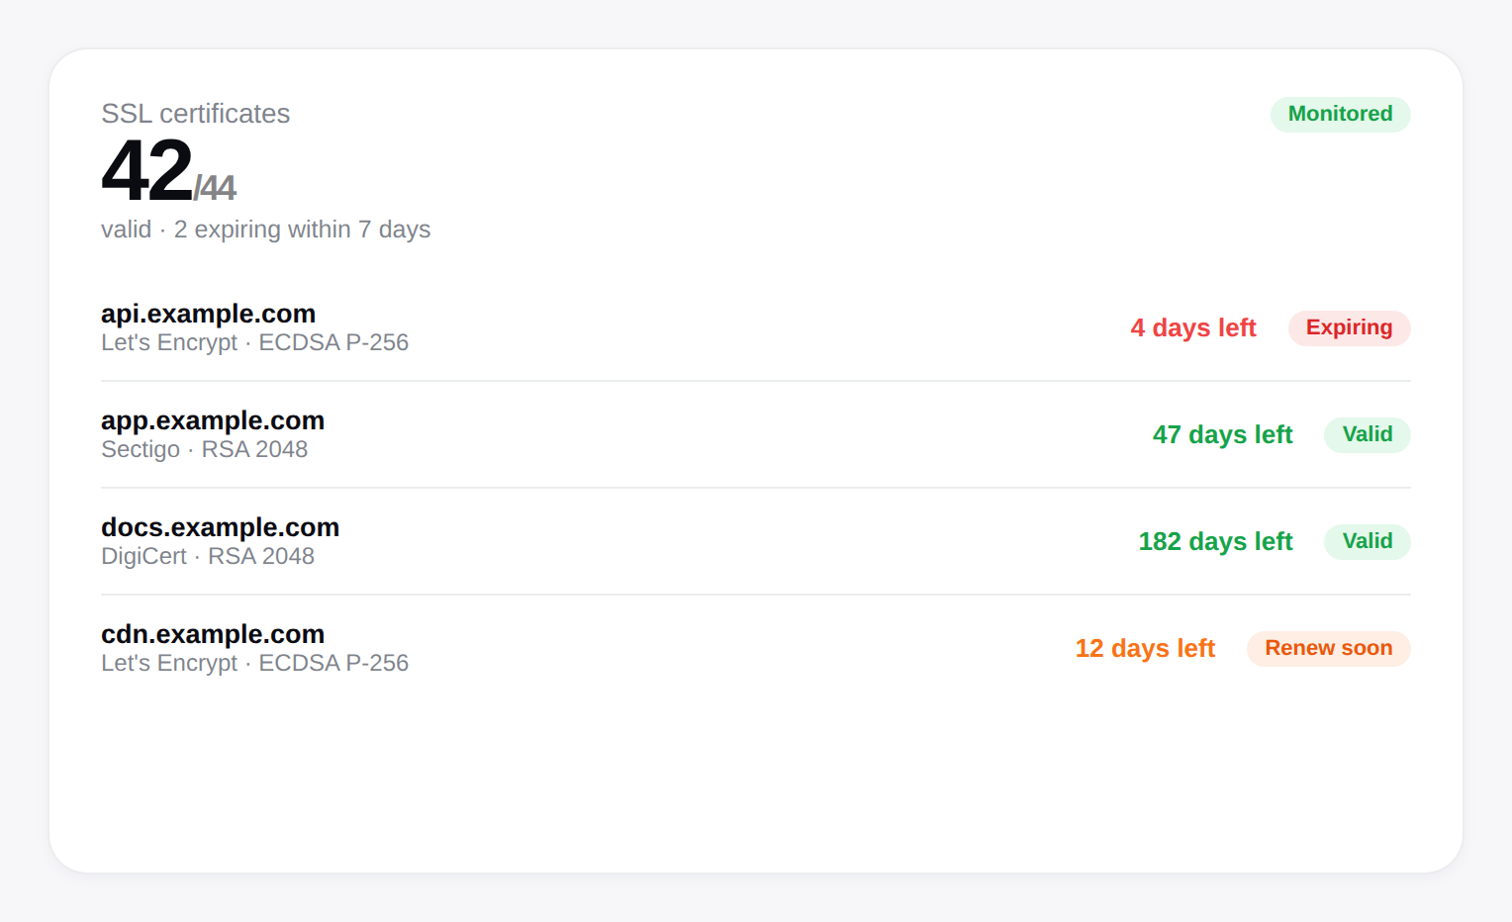1512x922 pixels.
Task: Click the '2 expiring within 7 days' summary
Action: [302, 230]
